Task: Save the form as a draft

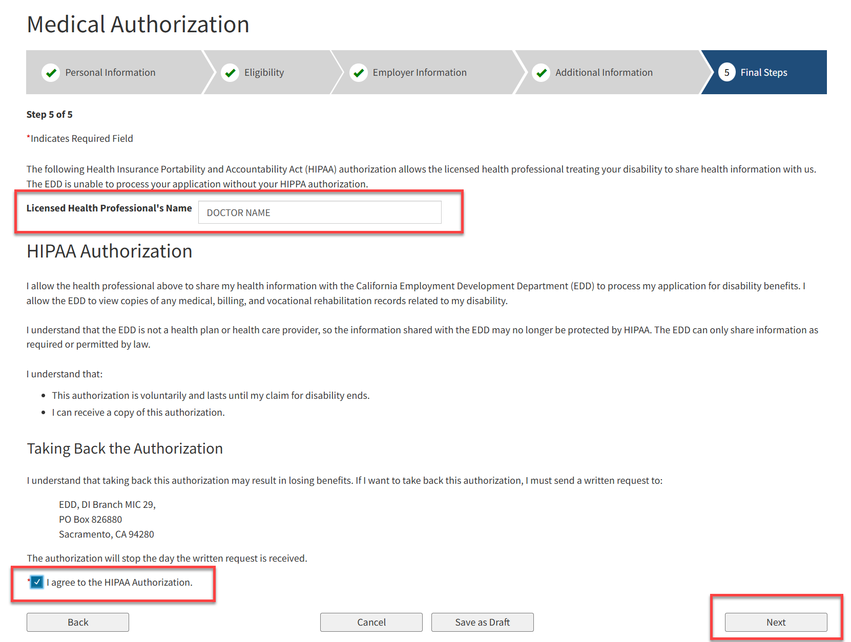Action: pyautogui.click(x=482, y=622)
